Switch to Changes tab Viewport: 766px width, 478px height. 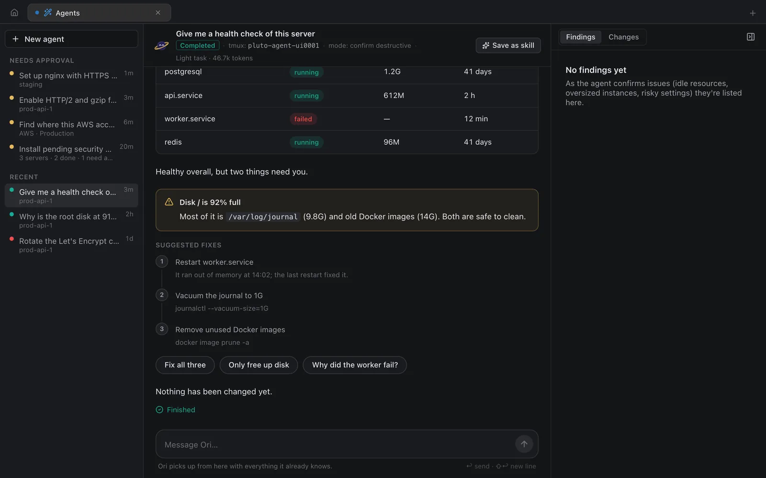click(x=623, y=37)
